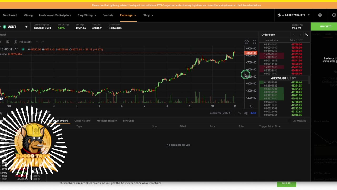Switch to Order History tab
This screenshot has height=190, width=337.
82,121
